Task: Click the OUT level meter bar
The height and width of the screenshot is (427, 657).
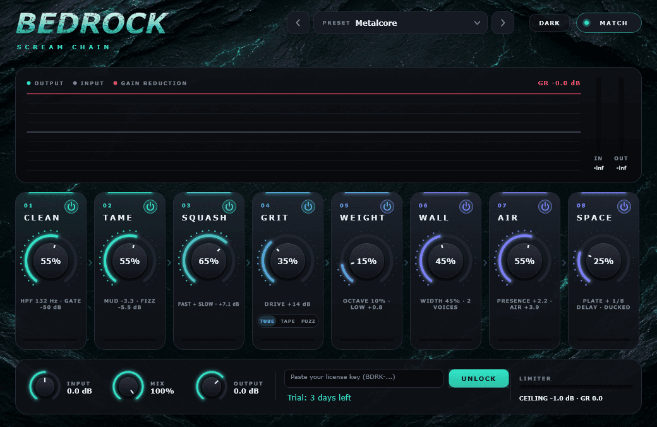Action: coord(621,115)
